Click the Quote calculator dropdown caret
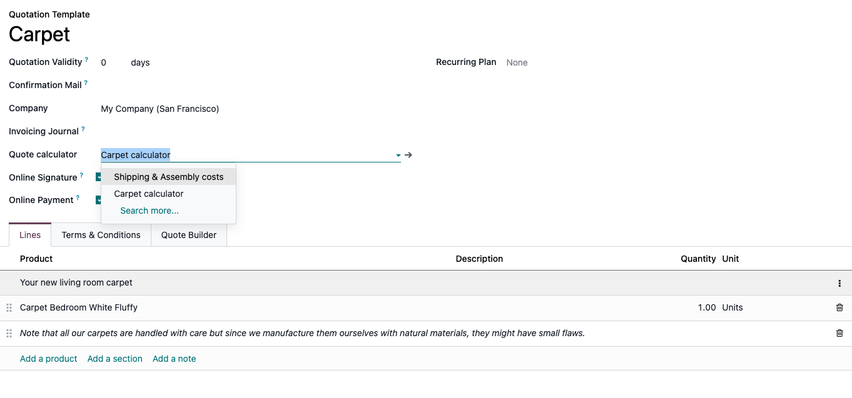This screenshot has width=852, height=398. (x=398, y=155)
